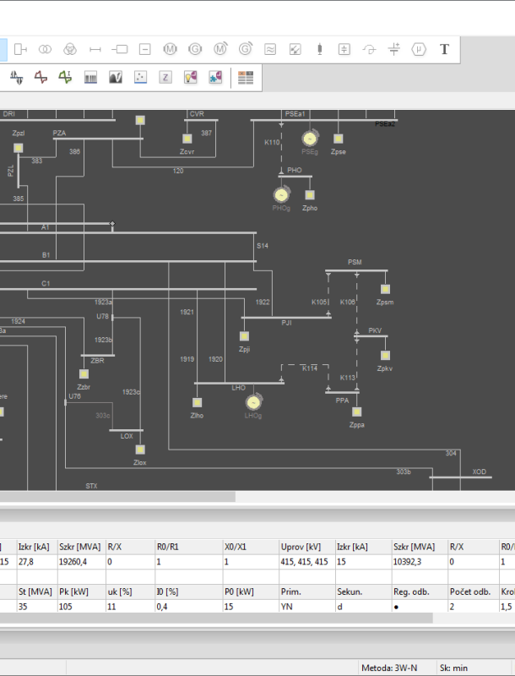Click the K114 dashed cable label

310,368
